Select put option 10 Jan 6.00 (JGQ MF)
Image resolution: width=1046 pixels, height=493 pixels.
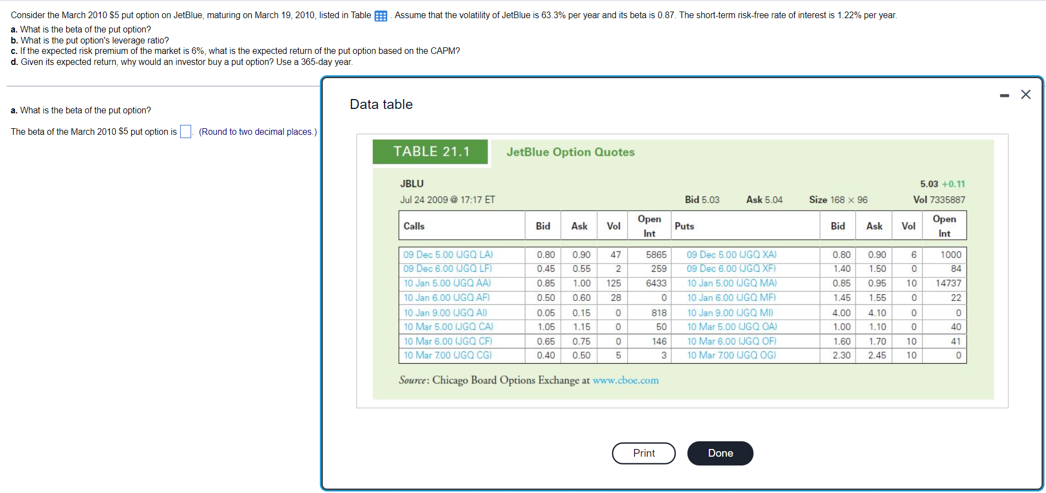(731, 298)
